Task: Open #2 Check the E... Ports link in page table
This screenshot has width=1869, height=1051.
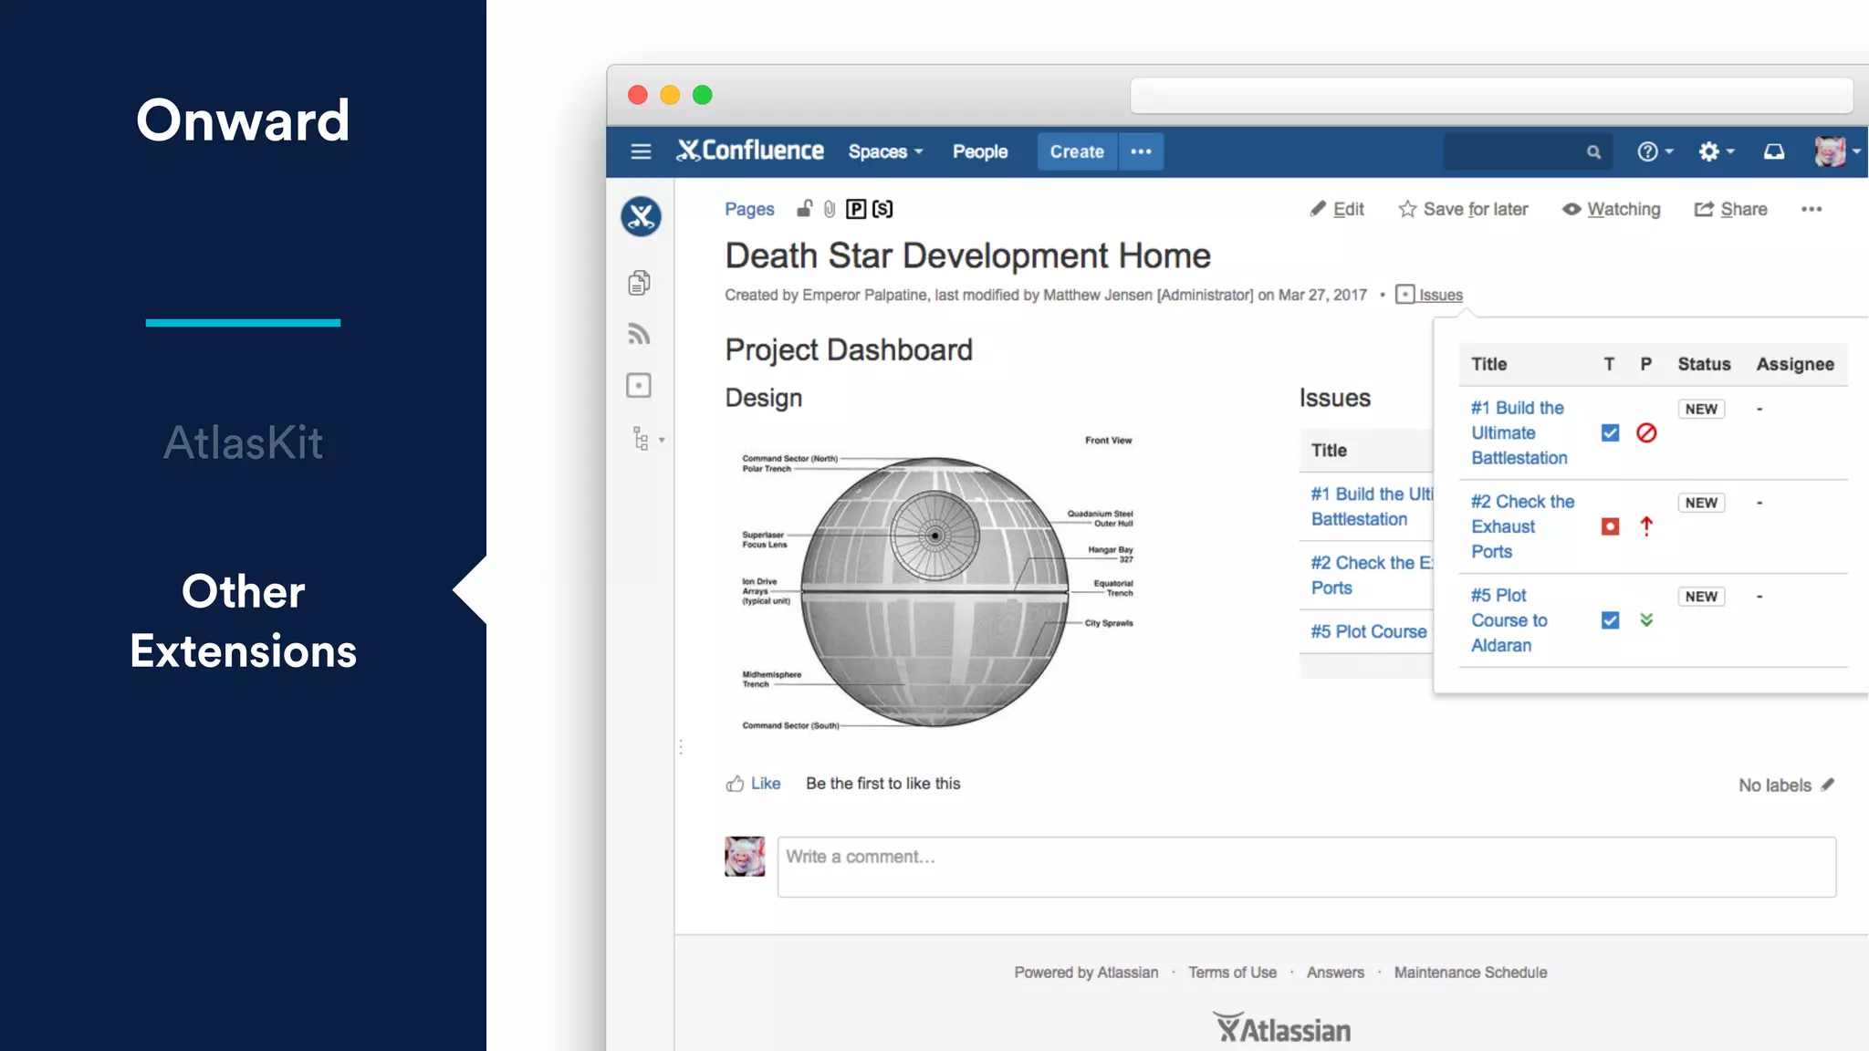Action: coord(1372,576)
